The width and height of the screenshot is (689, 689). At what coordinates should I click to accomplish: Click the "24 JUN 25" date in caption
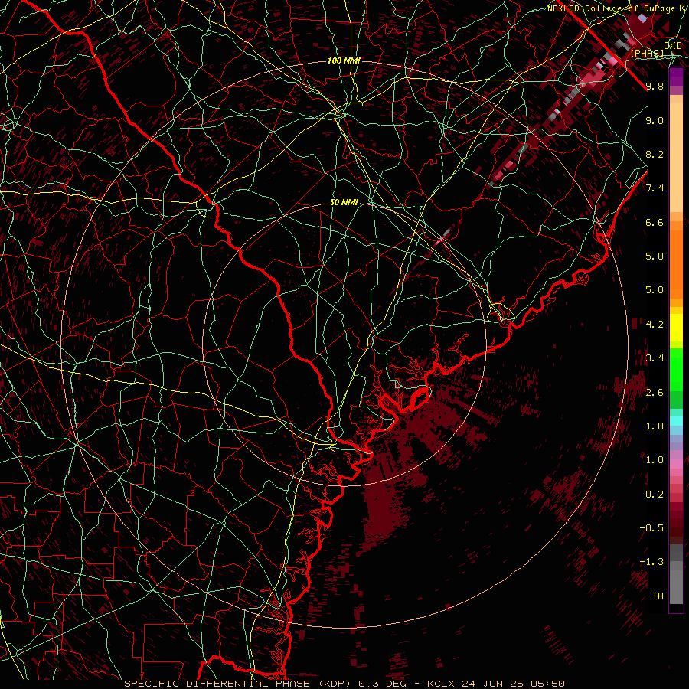[x=491, y=684]
